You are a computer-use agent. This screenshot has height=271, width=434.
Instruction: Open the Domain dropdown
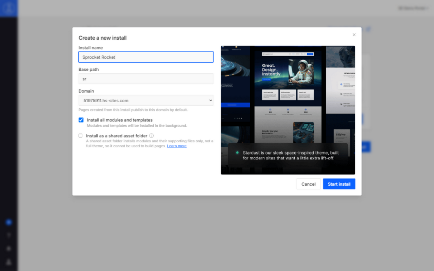[x=146, y=100]
